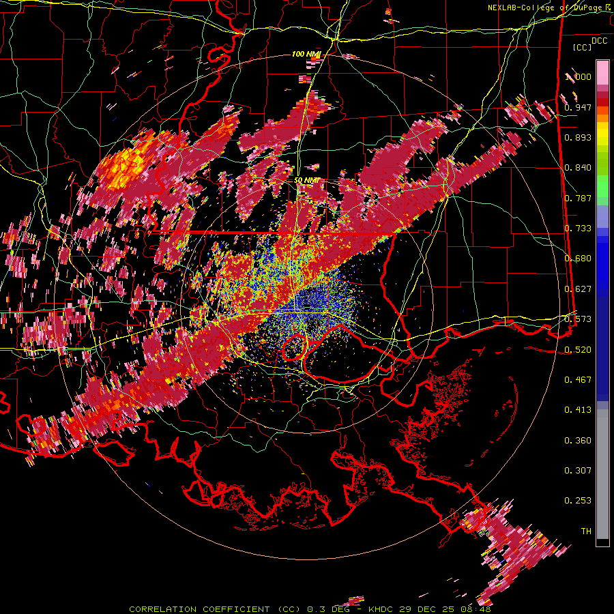Click the 0.467 scale value
This screenshot has height=614, width=614.
578,379
